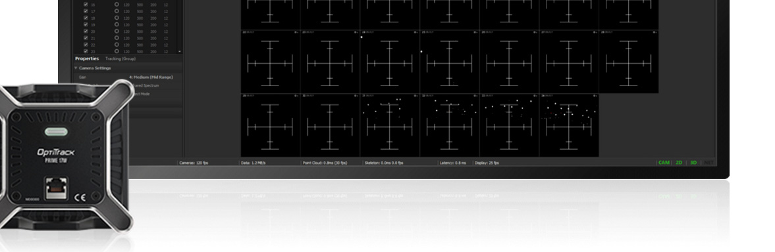Click the greyed NET status indicator
The width and height of the screenshot is (775, 252).
pyautogui.click(x=708, y=163)
